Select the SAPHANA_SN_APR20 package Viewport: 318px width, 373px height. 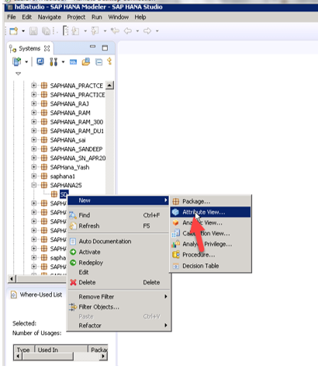click(x=78, y=158)
